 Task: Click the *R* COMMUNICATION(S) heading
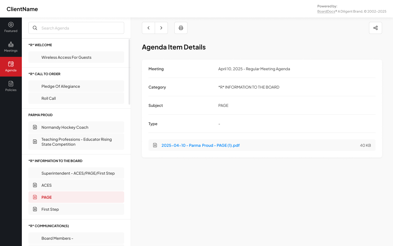tap(49, 226)
